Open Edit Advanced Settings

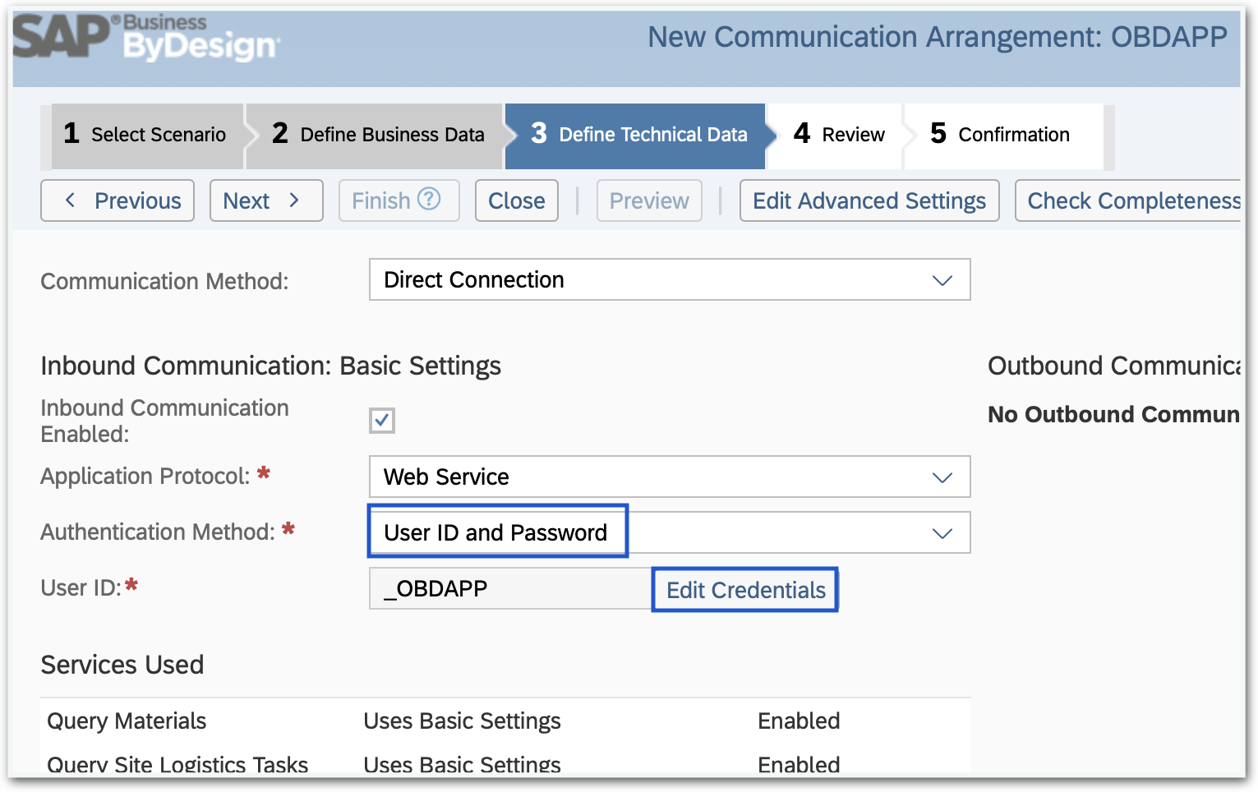(869, 200)
